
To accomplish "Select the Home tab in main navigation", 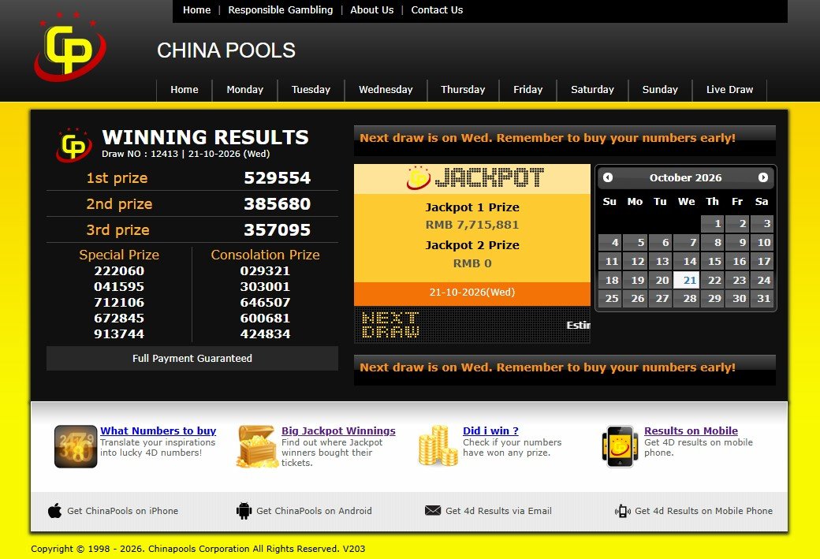I will (x=184, y=90).
